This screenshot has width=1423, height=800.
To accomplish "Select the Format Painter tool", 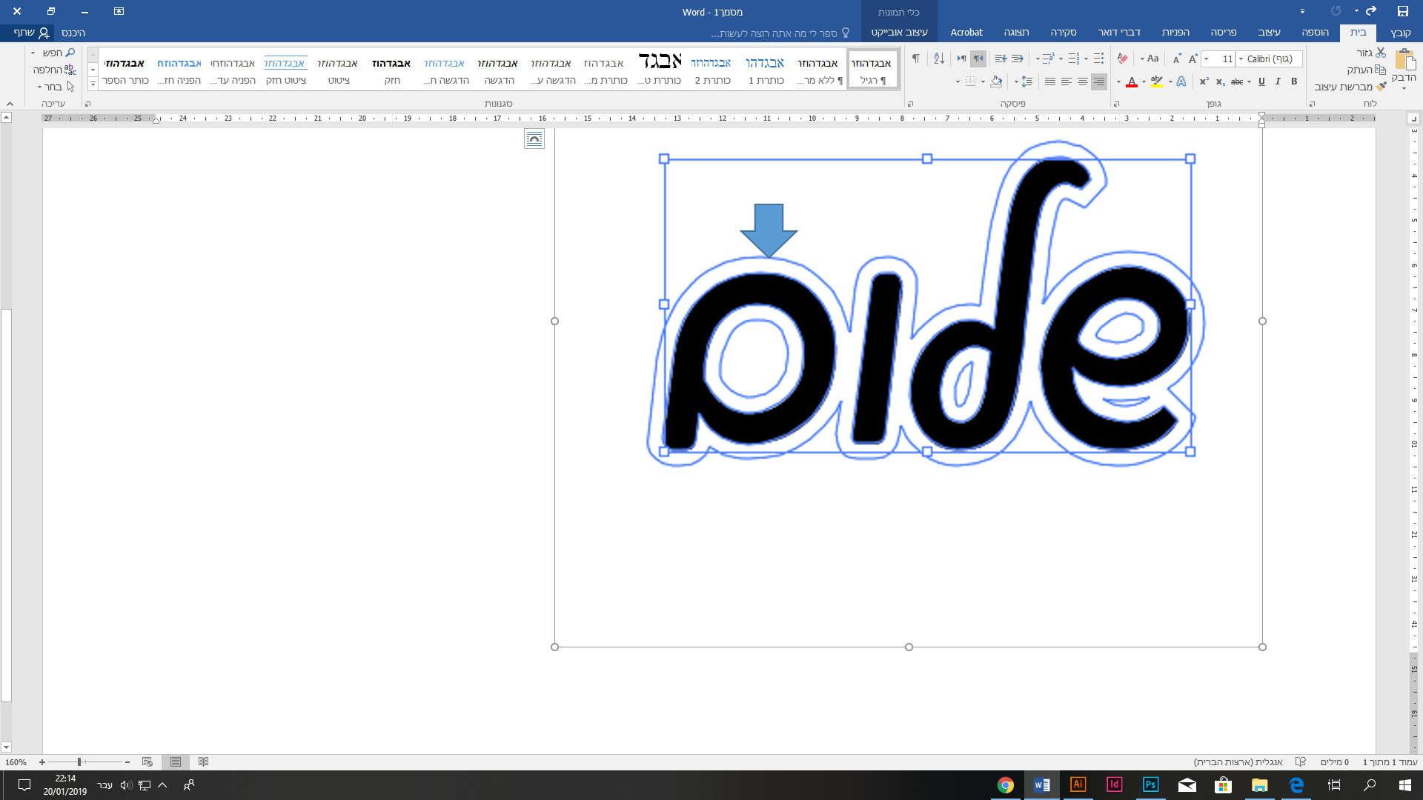I will [1381, 87].
